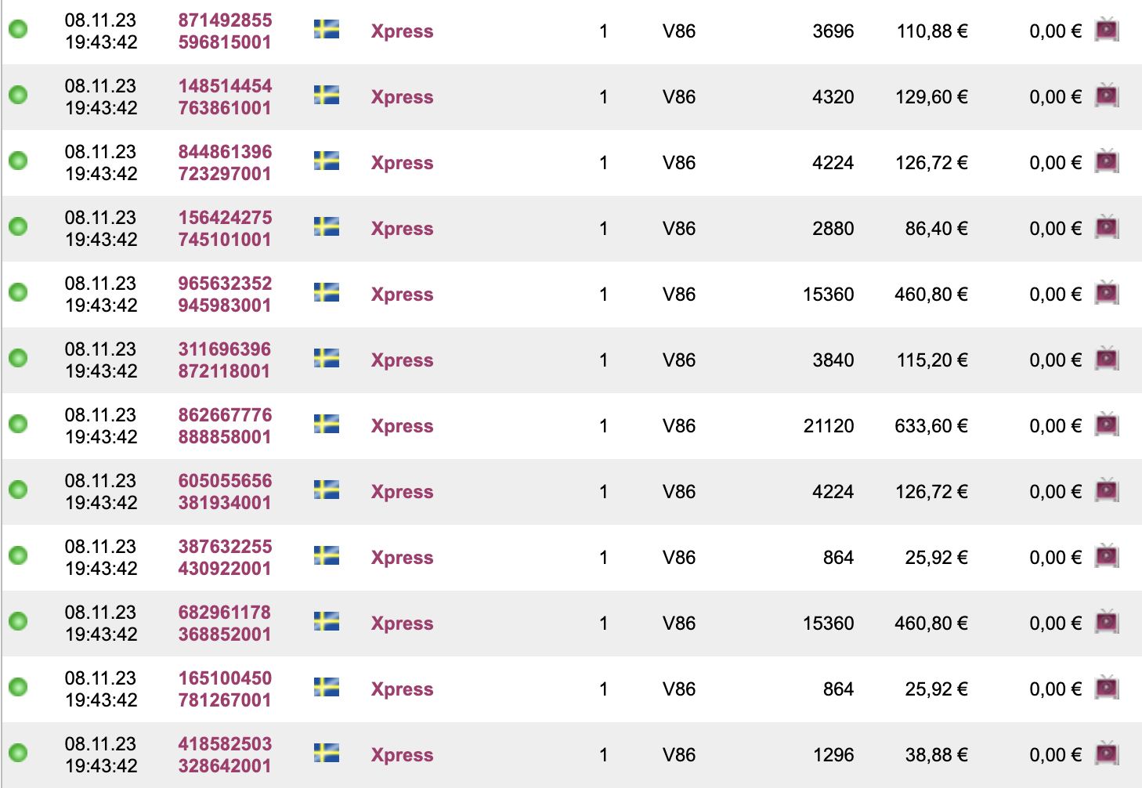The height and width of the screenshot is (788, 1142).
Task: Click Xpress link in row 387632255
Action: click(x=402, y=558)
